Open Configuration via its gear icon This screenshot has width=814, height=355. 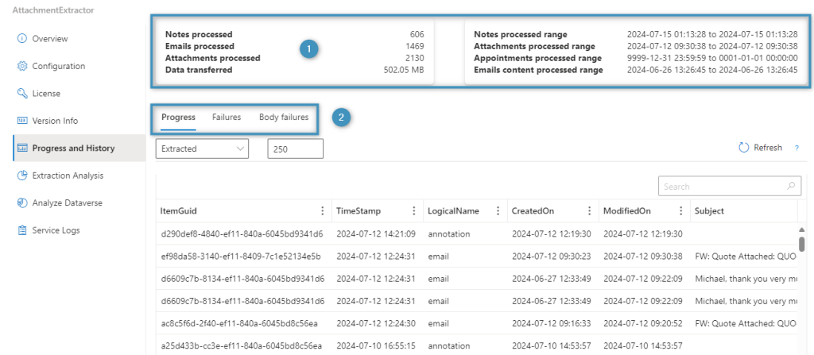[21, 67]
